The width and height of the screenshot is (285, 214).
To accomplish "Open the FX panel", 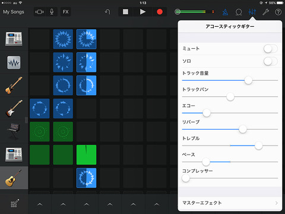I will [x=65, y=12].
